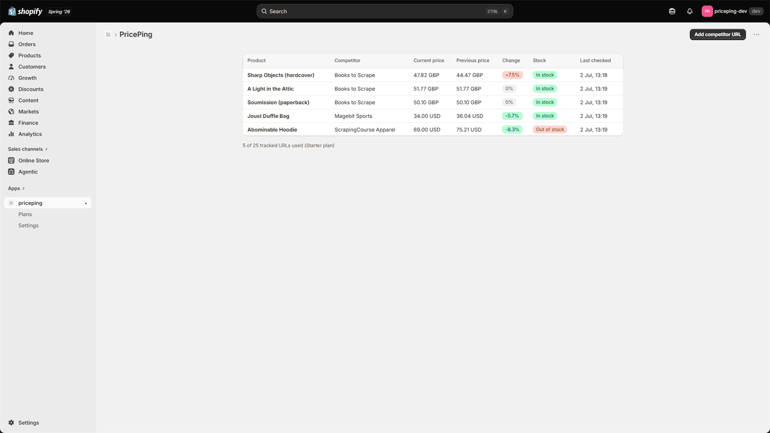Click the pin dot next to priceping
Image resolution: width=770 pixels, height=433 pixels.
point(86,204)
